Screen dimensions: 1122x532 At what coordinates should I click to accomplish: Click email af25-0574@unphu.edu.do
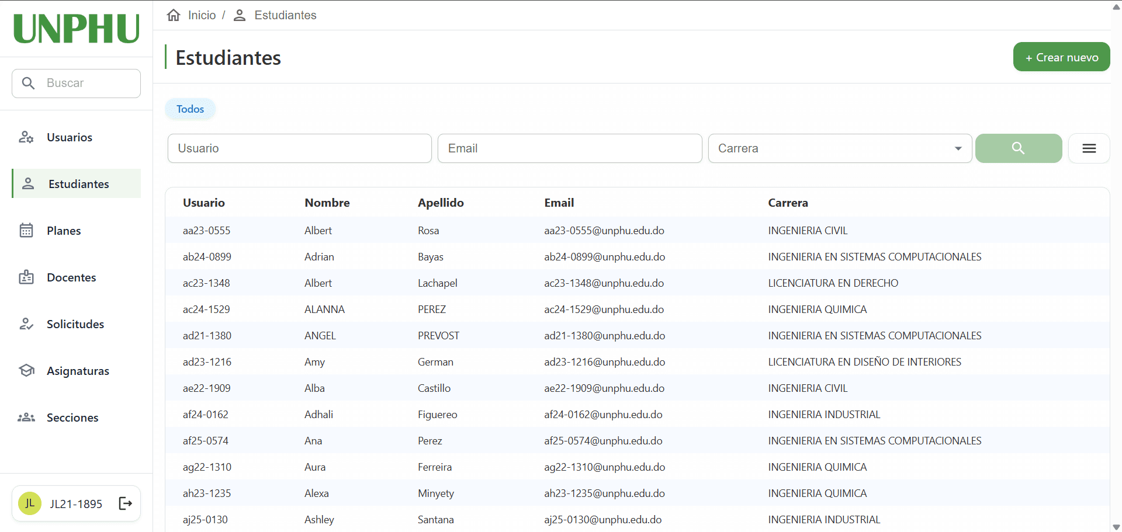(x=604, y=441)
